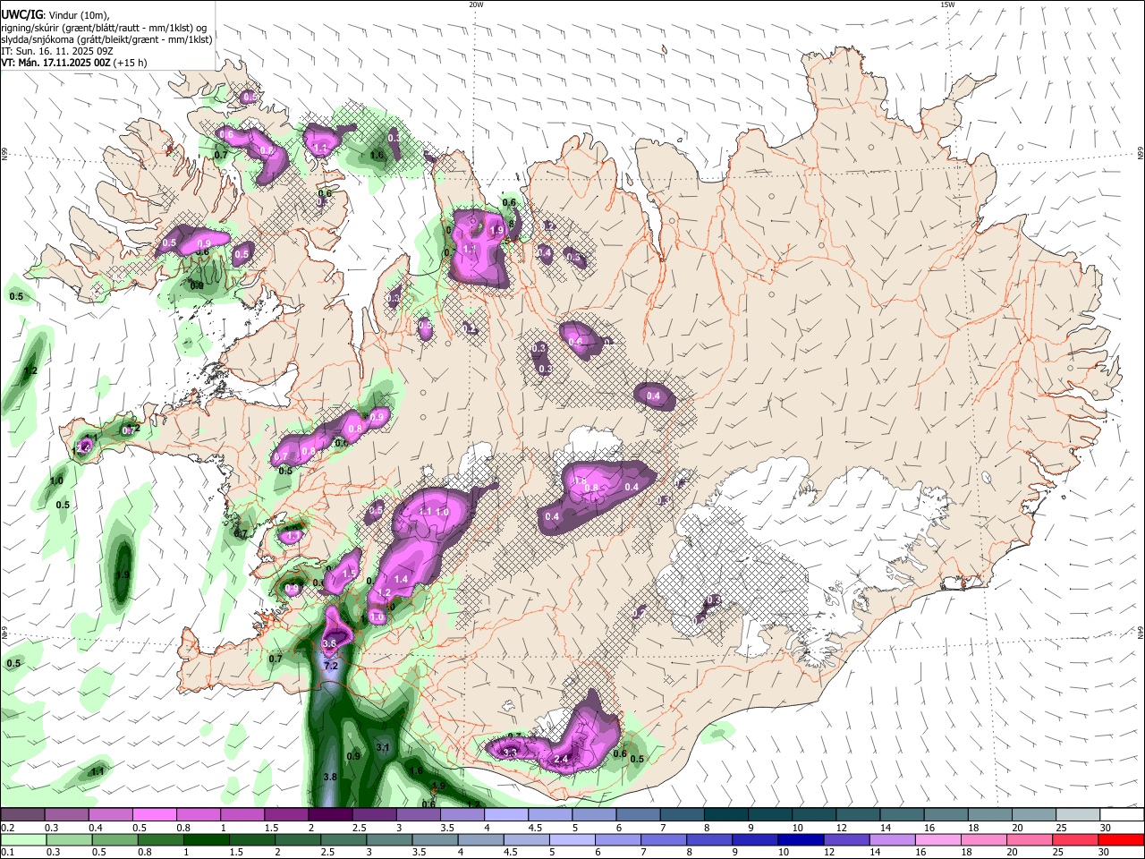Pick the 0.1–0.3 pale green rain legend swatch
Image resolution: width=1145 pixels, height=859 pixels.
coord(23,839)
